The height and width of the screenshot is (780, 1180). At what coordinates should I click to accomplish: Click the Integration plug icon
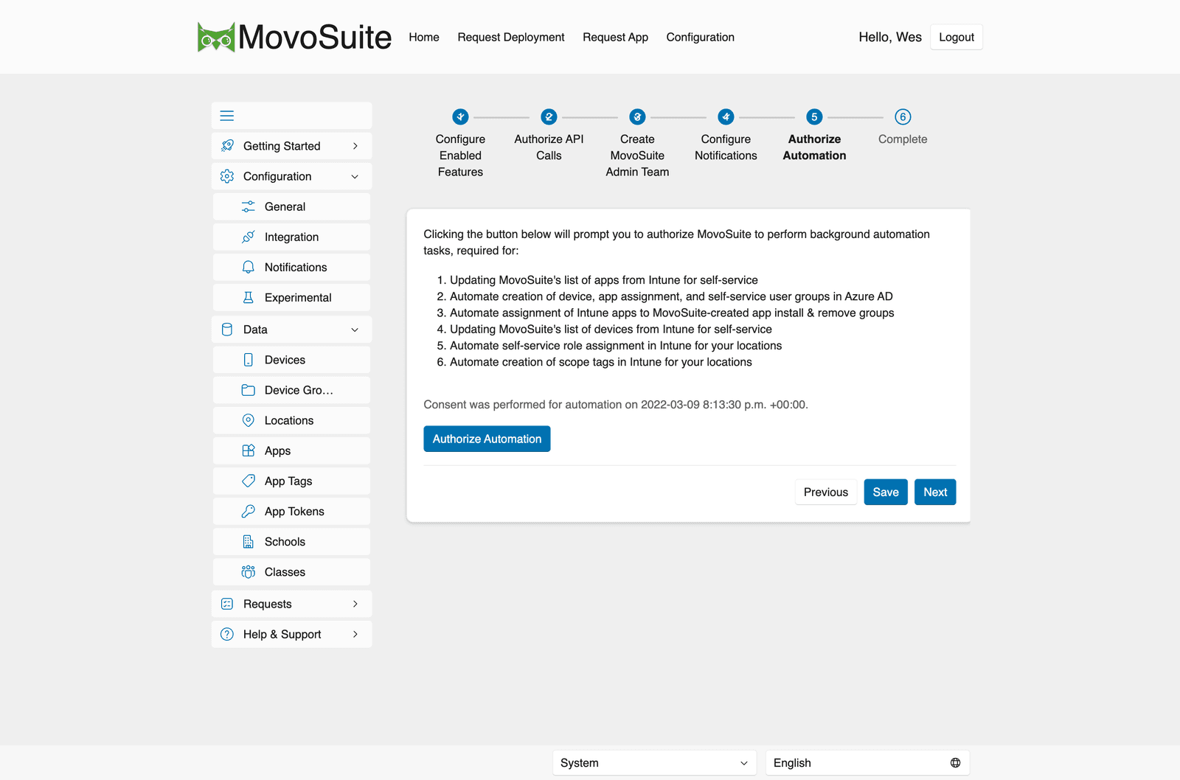(249, 237)
